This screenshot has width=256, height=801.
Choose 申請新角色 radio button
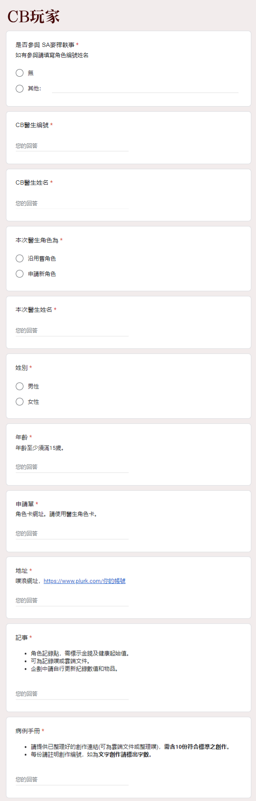20,274
